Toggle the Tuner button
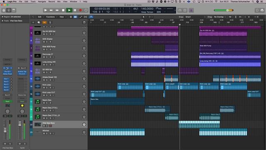 (180, 10)
